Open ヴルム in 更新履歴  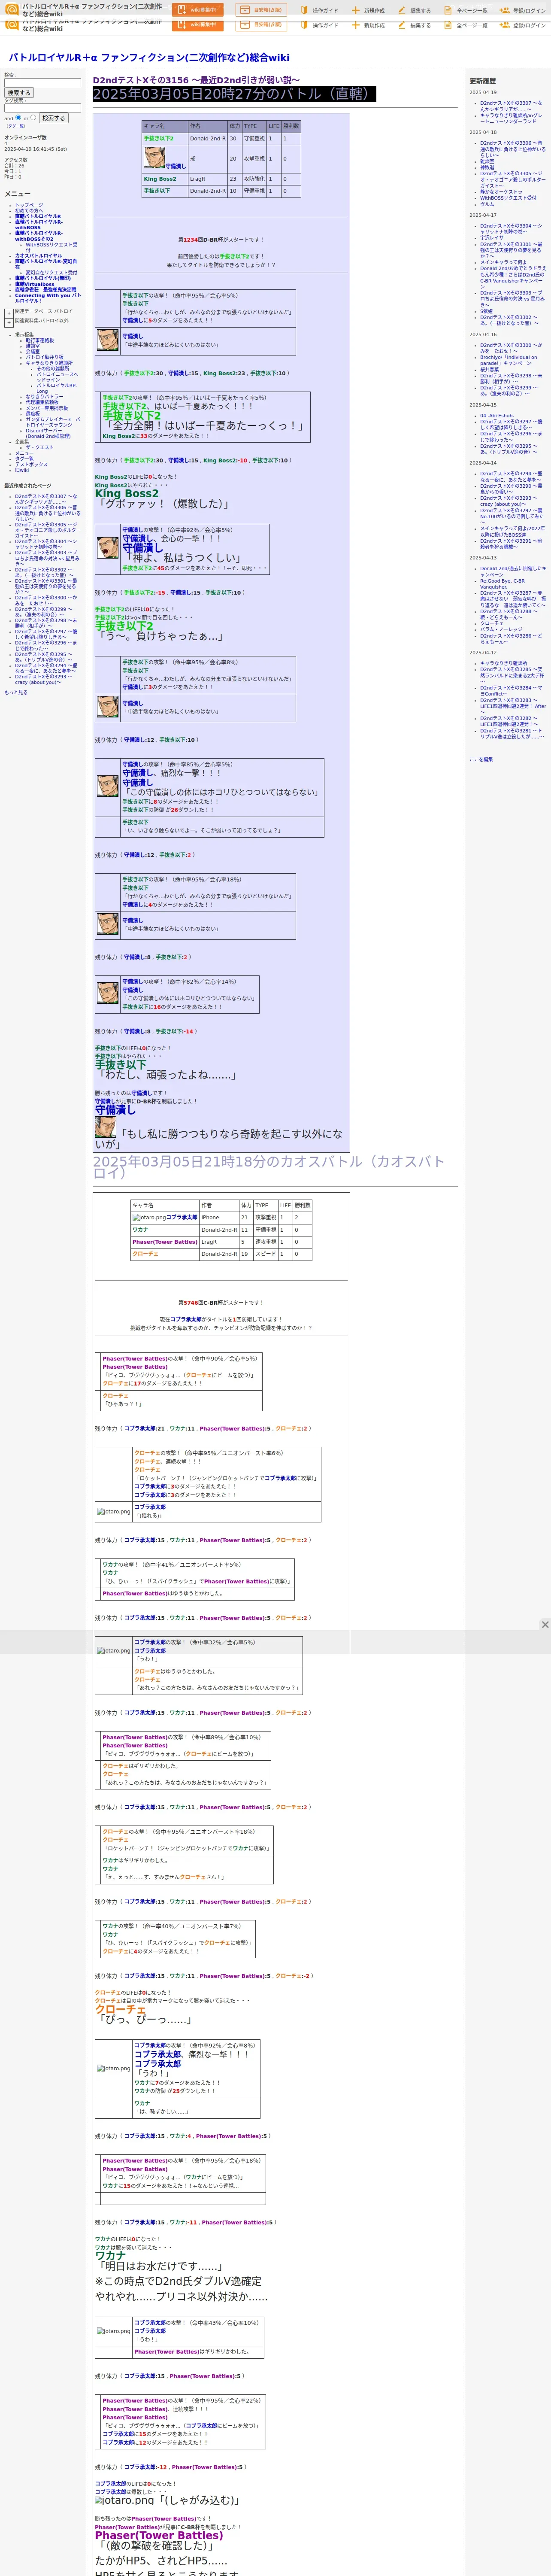(x=487, y=204)
